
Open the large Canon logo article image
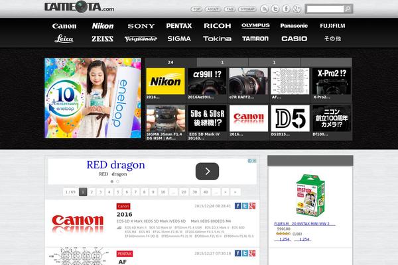tap(78, 223)
